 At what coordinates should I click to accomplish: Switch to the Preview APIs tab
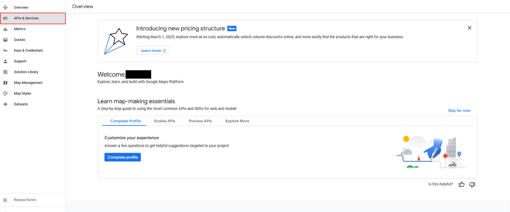(x=200, y=121)
